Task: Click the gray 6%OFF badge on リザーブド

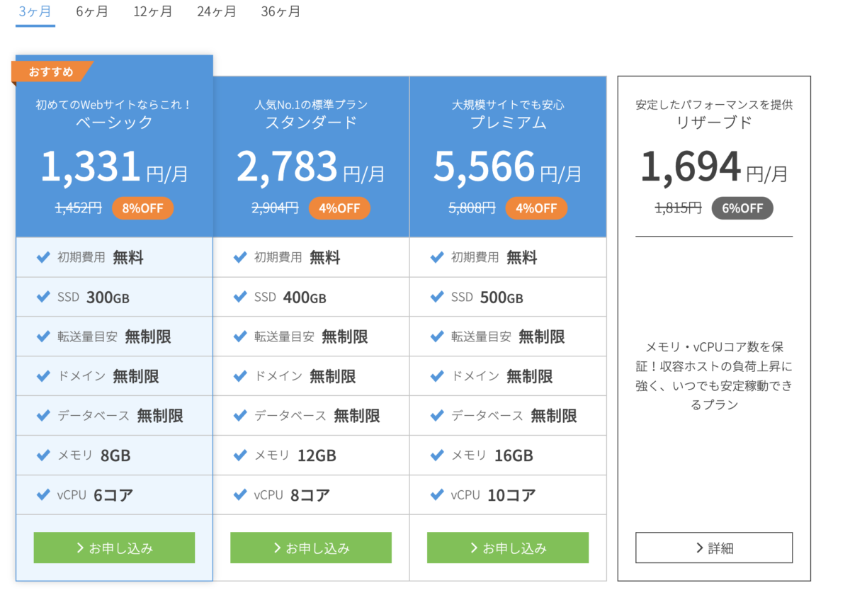Action: click(742, 208)
